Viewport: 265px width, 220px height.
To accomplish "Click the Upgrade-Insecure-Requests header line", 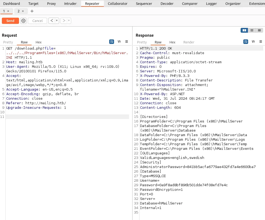I will pyautogui.click(x=36, y=108).
